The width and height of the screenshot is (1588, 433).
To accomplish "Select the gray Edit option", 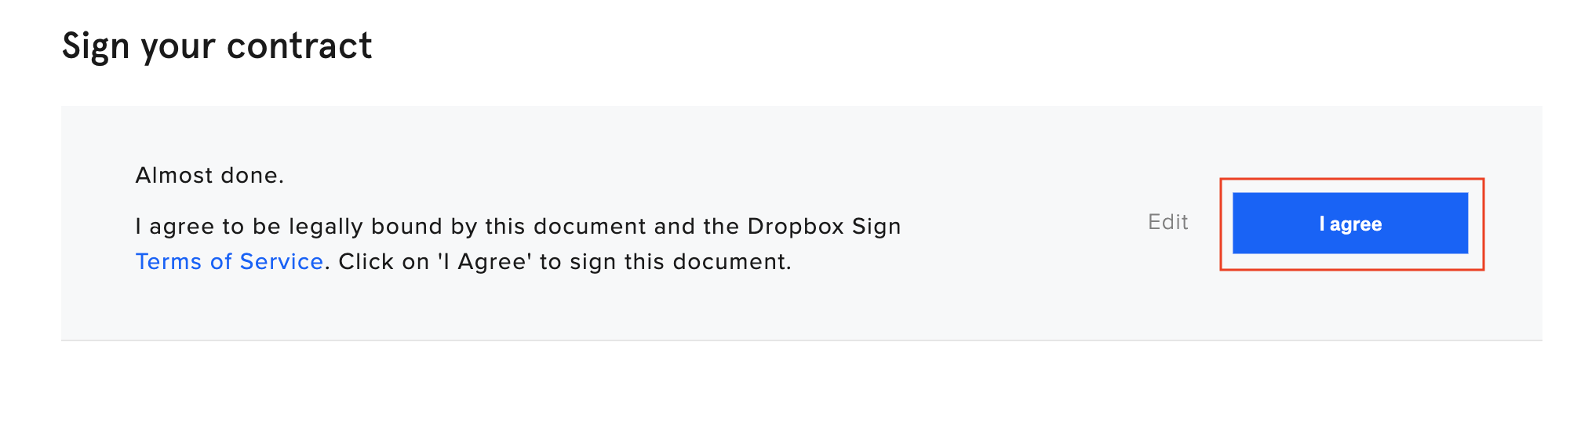I will pyautogui.click(x=1168, y=222).
